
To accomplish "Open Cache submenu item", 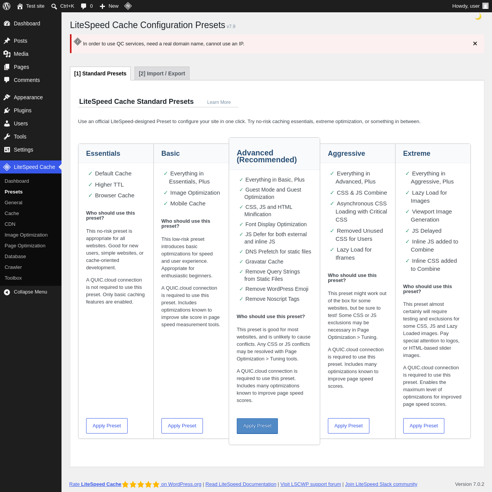I will (31, 213).
